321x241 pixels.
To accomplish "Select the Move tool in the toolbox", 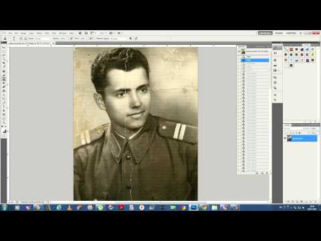I will pyautogui.click(x=4, y=47).
